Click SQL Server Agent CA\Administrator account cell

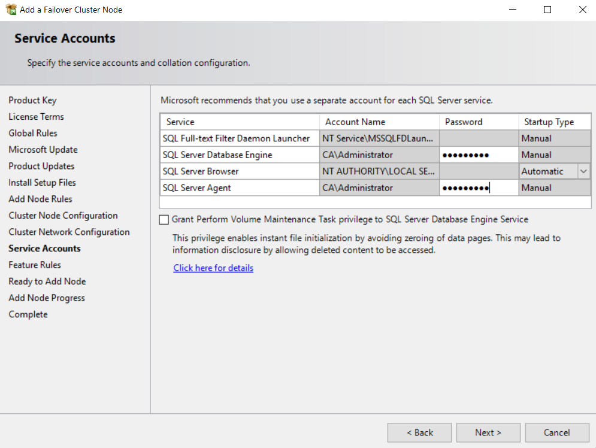379,187
